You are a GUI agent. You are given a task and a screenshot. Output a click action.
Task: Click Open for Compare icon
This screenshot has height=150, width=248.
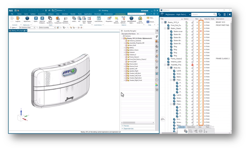[x=42, y=18]
